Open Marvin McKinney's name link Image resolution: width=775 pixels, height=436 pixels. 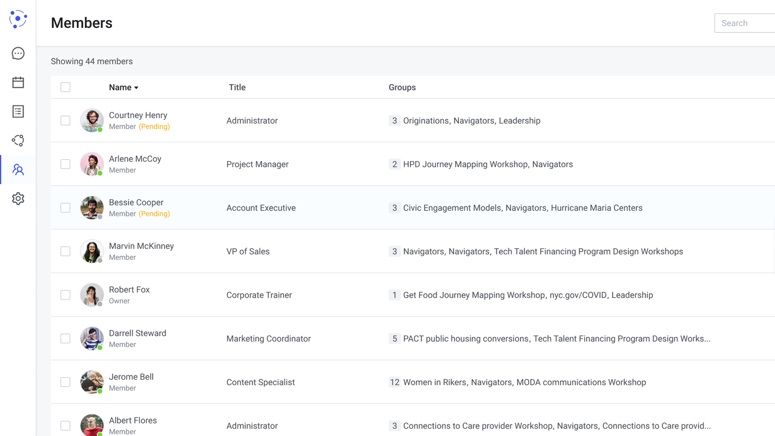[141, 246]
